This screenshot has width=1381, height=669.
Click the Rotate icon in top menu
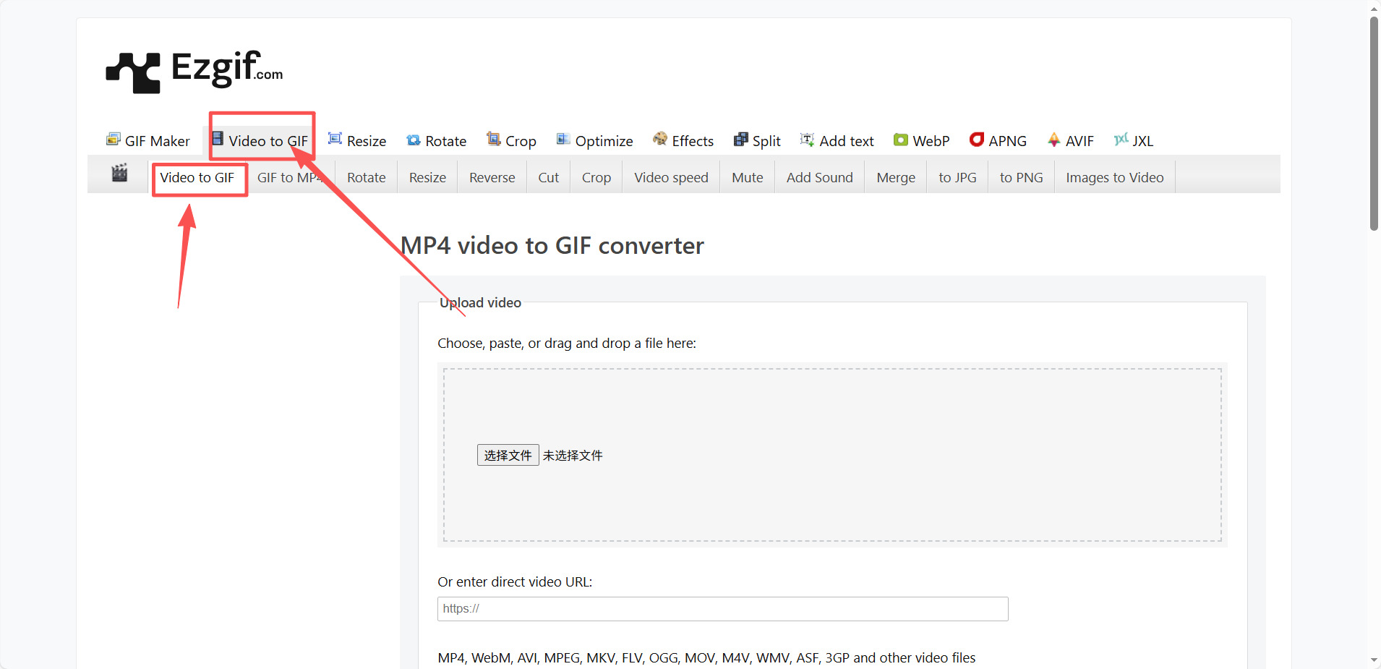414,140
